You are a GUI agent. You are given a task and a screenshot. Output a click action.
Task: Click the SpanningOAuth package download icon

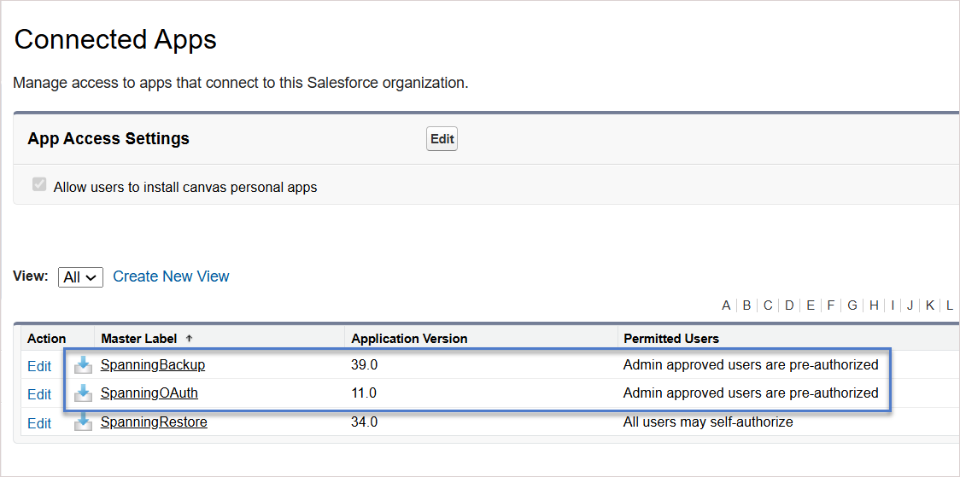click(x=83, y=393)
